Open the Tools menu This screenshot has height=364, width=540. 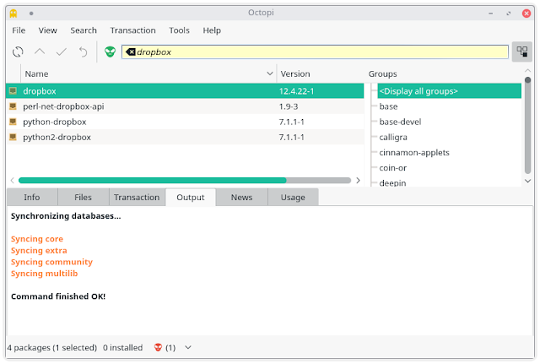point(179,30)
